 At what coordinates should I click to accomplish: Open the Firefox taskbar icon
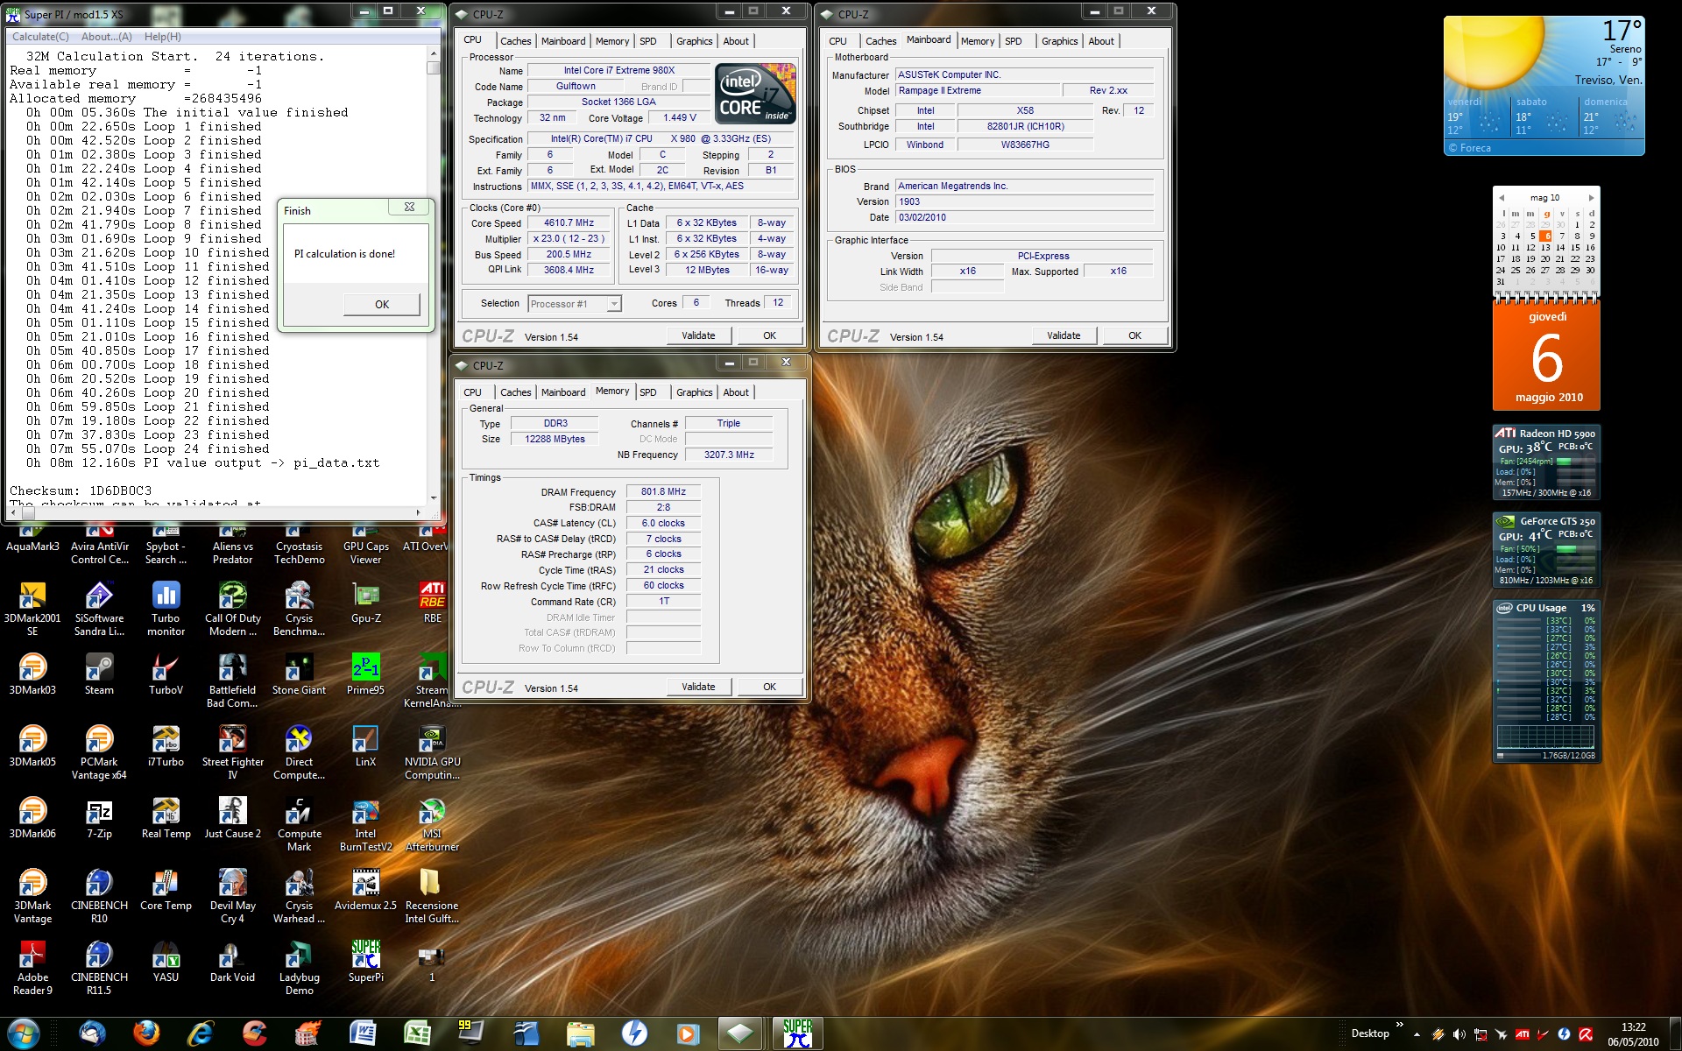click(146, 1033)
